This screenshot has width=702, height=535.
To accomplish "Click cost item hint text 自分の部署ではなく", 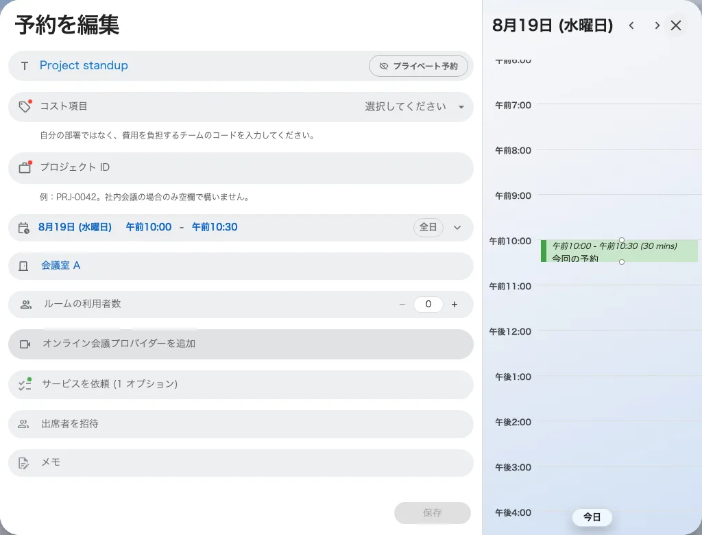I will coord(178,135).
